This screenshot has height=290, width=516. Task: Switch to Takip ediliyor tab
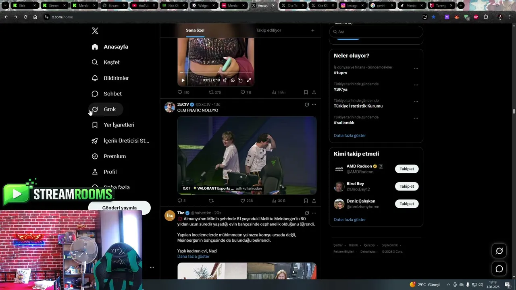pos(268,30)
